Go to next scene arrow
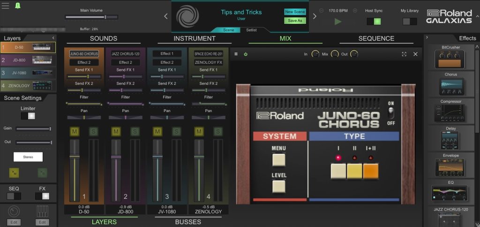Viewport: 480px width, 227px height. pos(315,16)
